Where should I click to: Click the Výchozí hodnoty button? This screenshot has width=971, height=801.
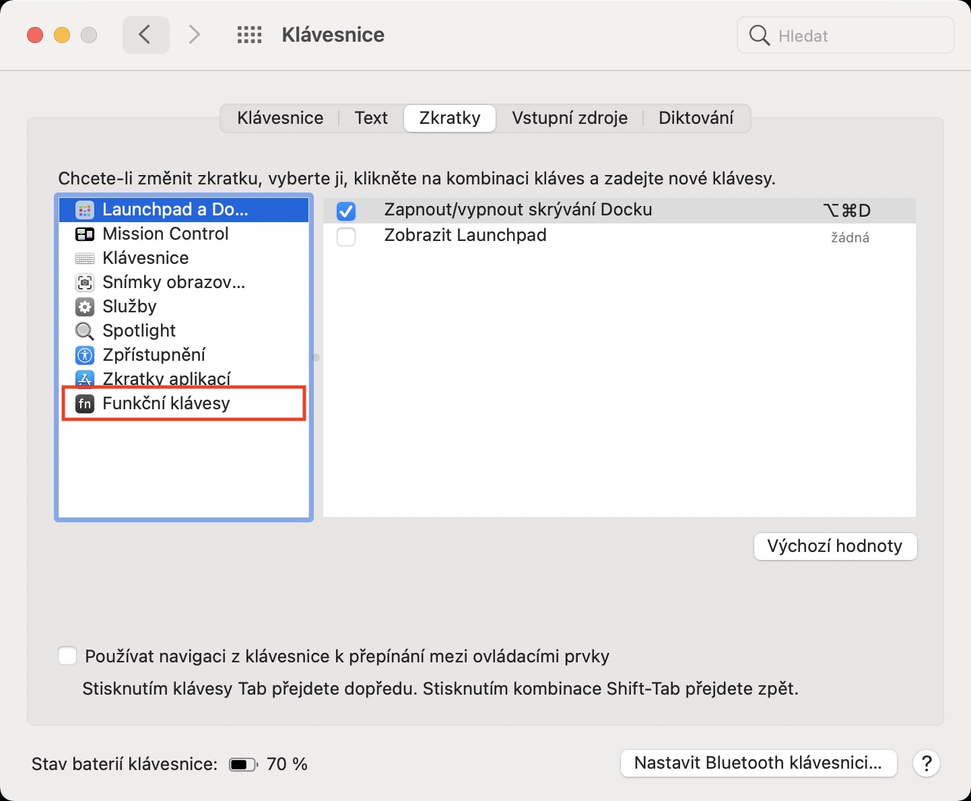coord(835,546)
